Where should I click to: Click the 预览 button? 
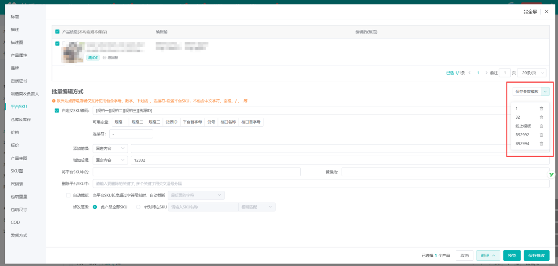tap(512, 255)
